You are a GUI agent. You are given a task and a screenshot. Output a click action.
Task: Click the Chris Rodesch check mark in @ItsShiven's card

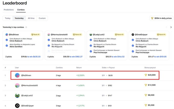pyautogui.click(x=7, y=40)
